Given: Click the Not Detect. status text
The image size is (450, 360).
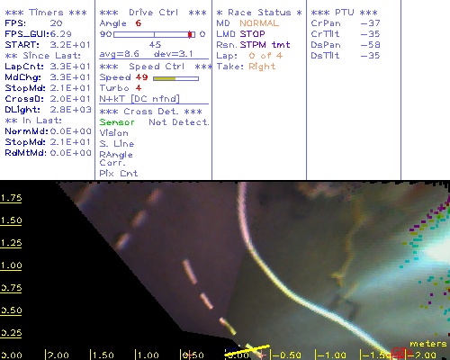Looking at the screenshot, I should [x=179, y=122].
